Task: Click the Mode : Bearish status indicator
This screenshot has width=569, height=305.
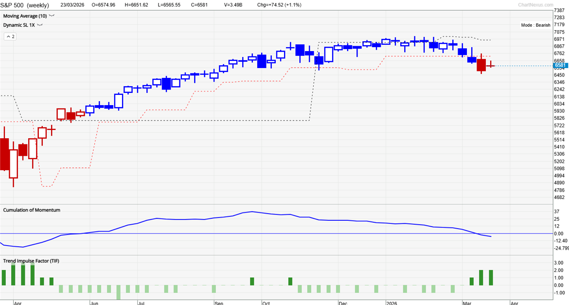Action: click(535, 25)
